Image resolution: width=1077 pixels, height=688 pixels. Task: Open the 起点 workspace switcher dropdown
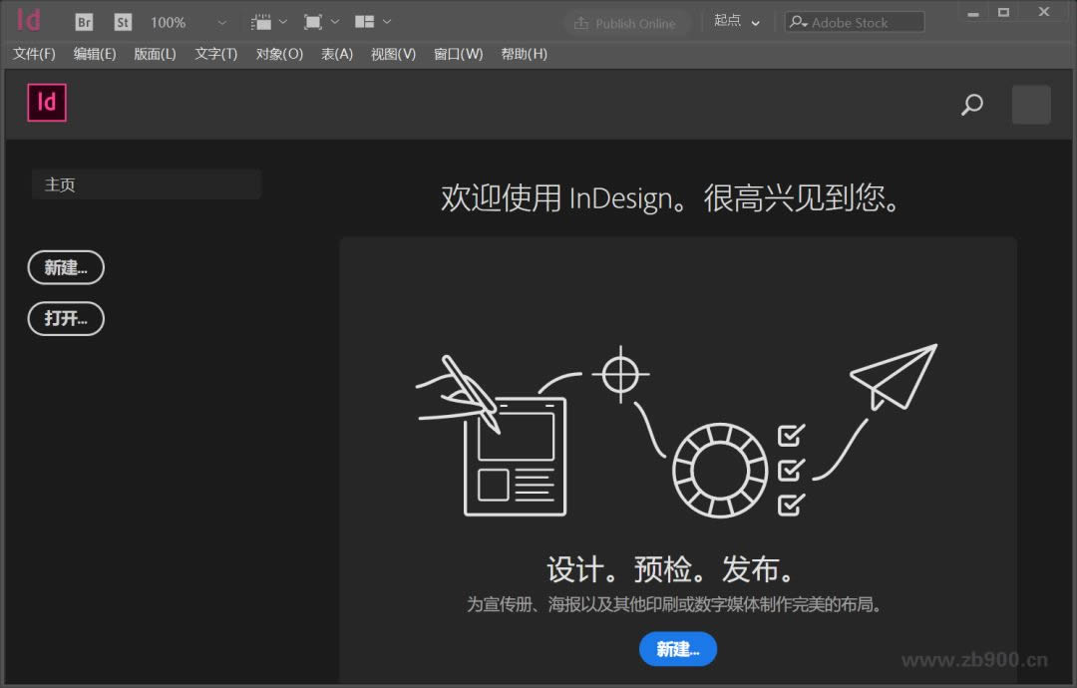pyautogui.click(x=737, y=22)
